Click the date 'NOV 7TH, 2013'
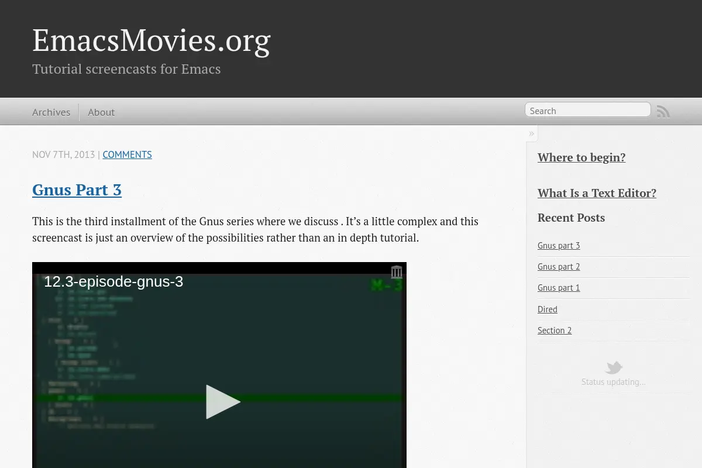This screenshot has width=702, height=468. pos(63,154)
